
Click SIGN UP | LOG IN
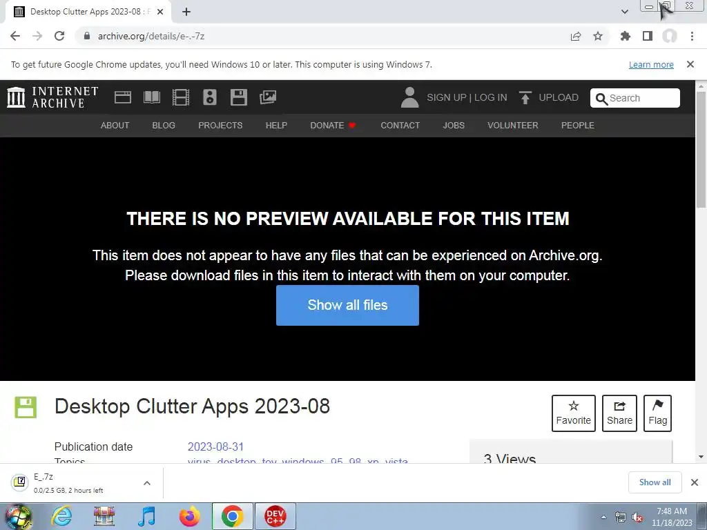pos(467,97)
